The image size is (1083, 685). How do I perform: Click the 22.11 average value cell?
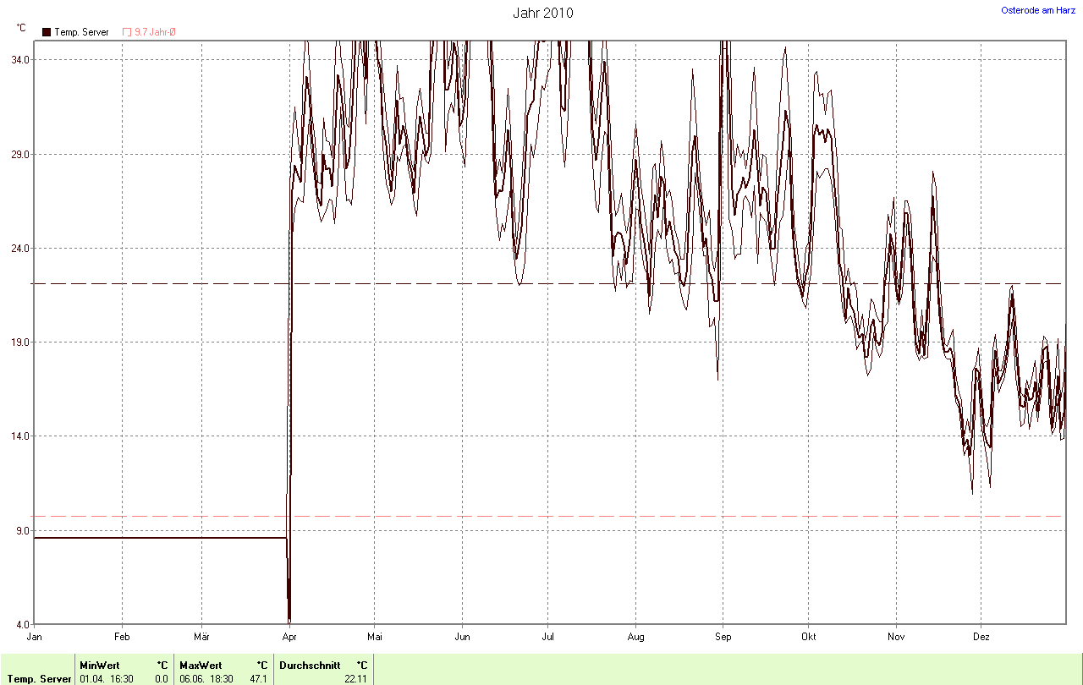(356, 678)
